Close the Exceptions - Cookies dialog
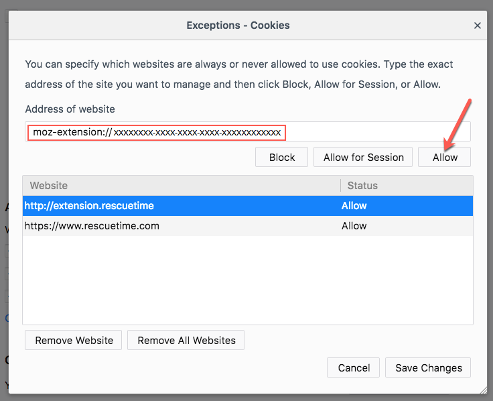 click(478, 25)
